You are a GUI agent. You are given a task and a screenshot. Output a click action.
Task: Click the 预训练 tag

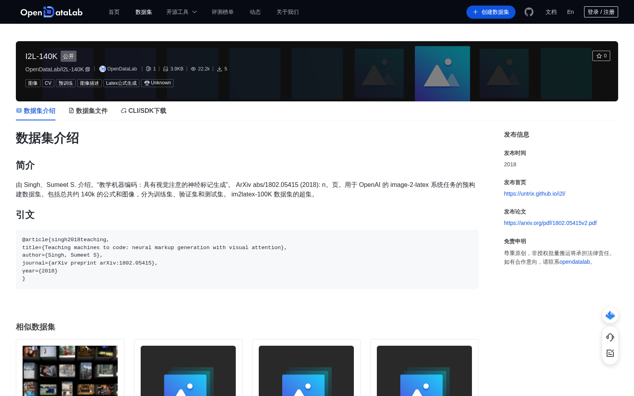click(66, 83)
